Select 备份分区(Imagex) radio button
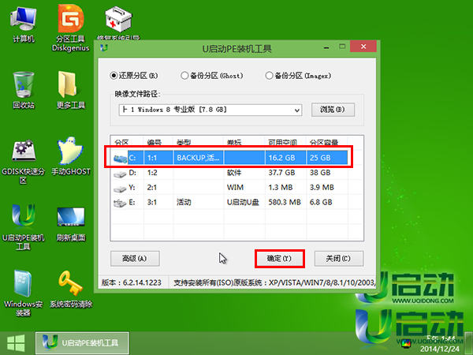The width and height of the screenshot is (473, 355). pos(269,76)
